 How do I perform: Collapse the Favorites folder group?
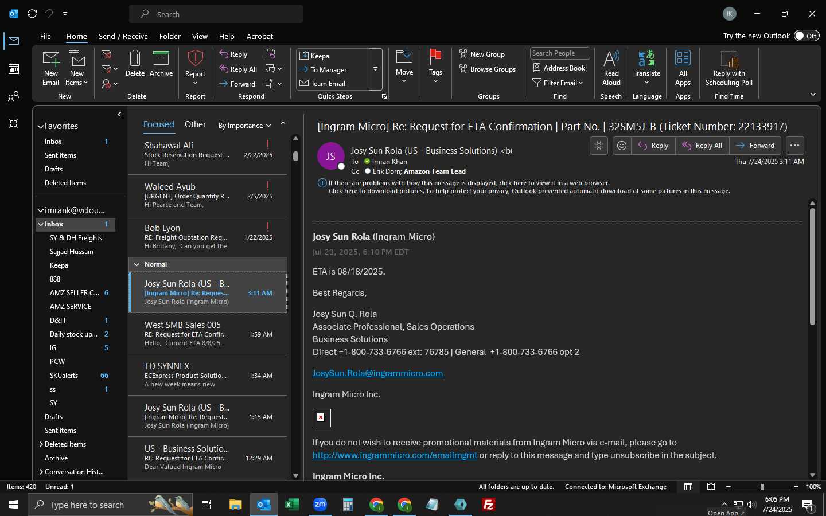point(41,127)
